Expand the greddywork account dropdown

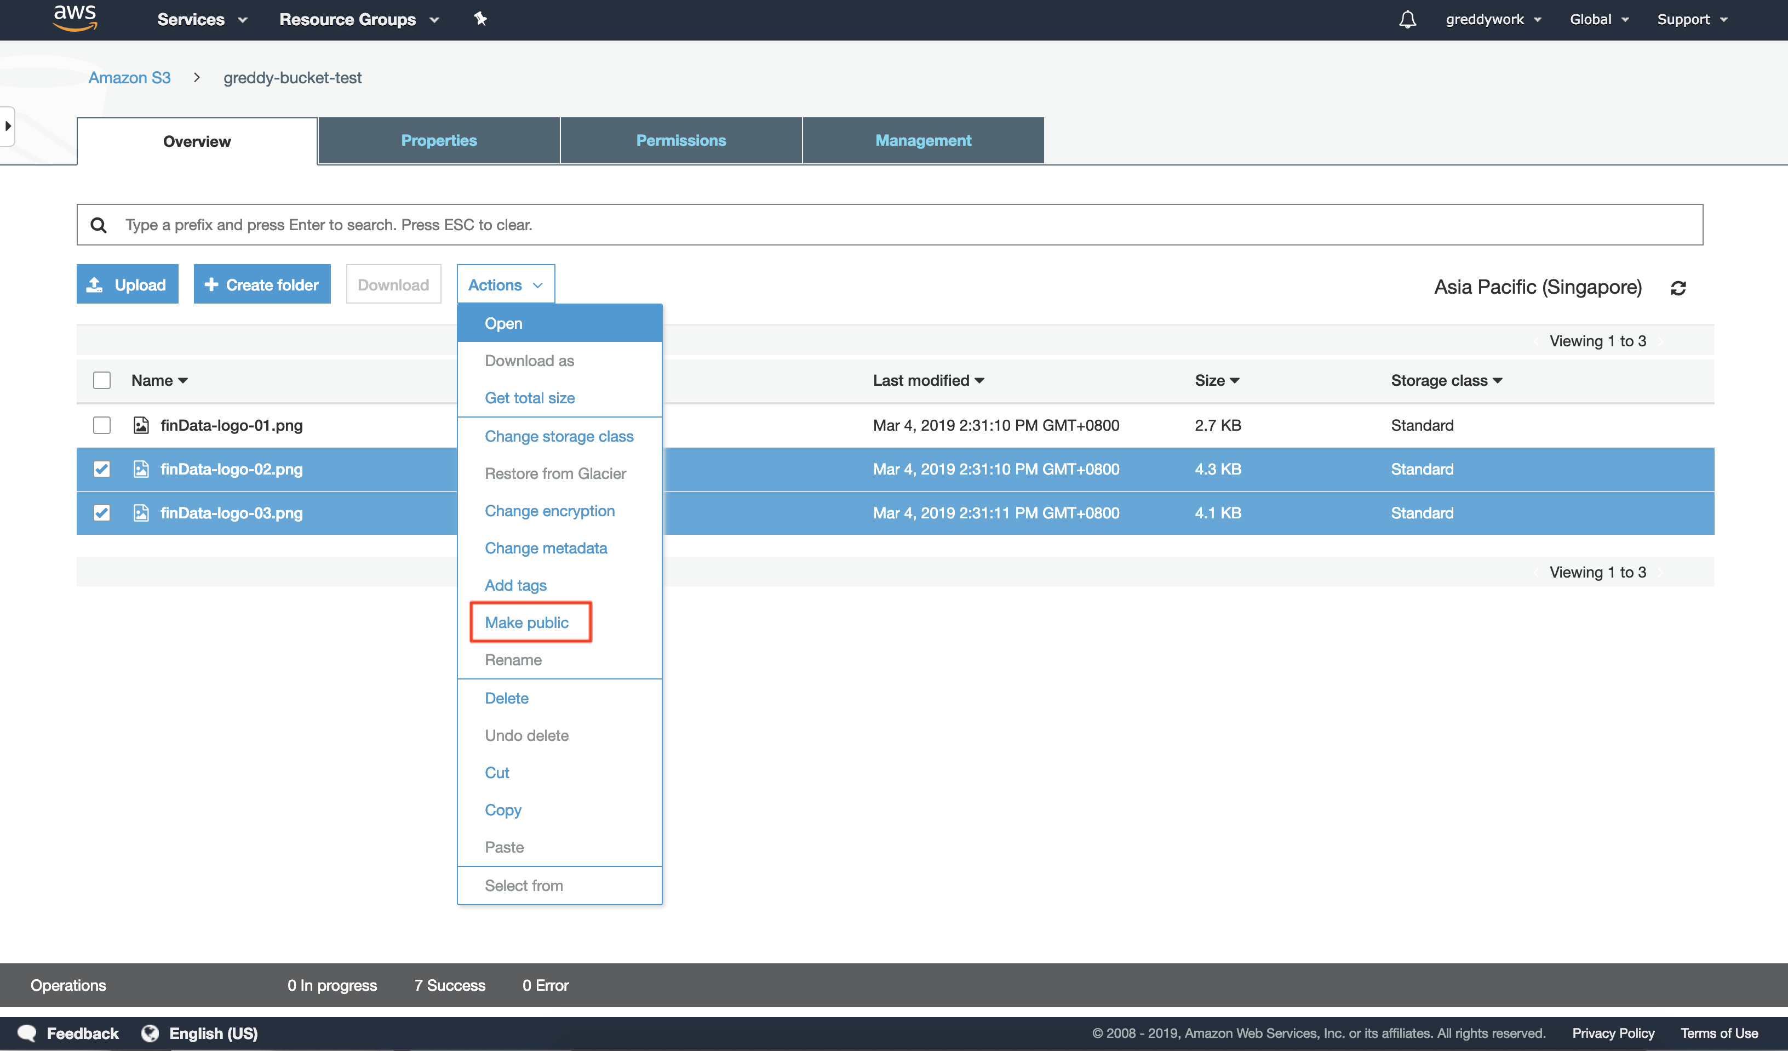[1493, 20]
